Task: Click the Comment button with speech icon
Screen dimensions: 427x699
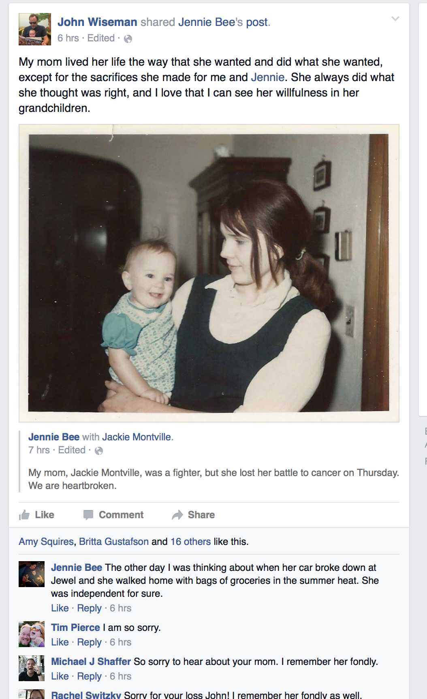Action: point(113,515)
